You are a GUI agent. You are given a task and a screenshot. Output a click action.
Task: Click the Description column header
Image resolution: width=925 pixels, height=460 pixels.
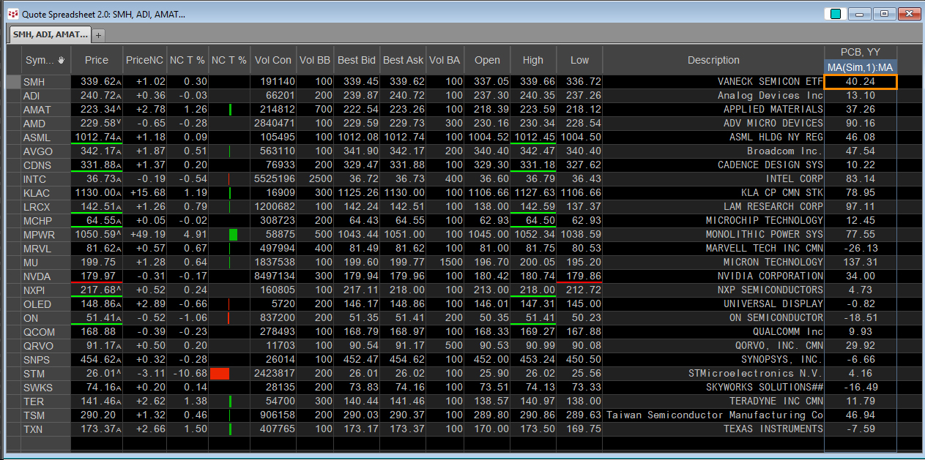click(713, 61)
